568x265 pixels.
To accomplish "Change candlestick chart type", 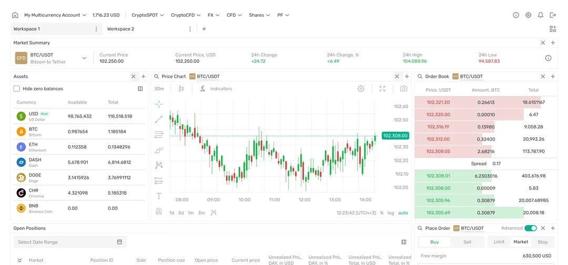I will (181, 89).
